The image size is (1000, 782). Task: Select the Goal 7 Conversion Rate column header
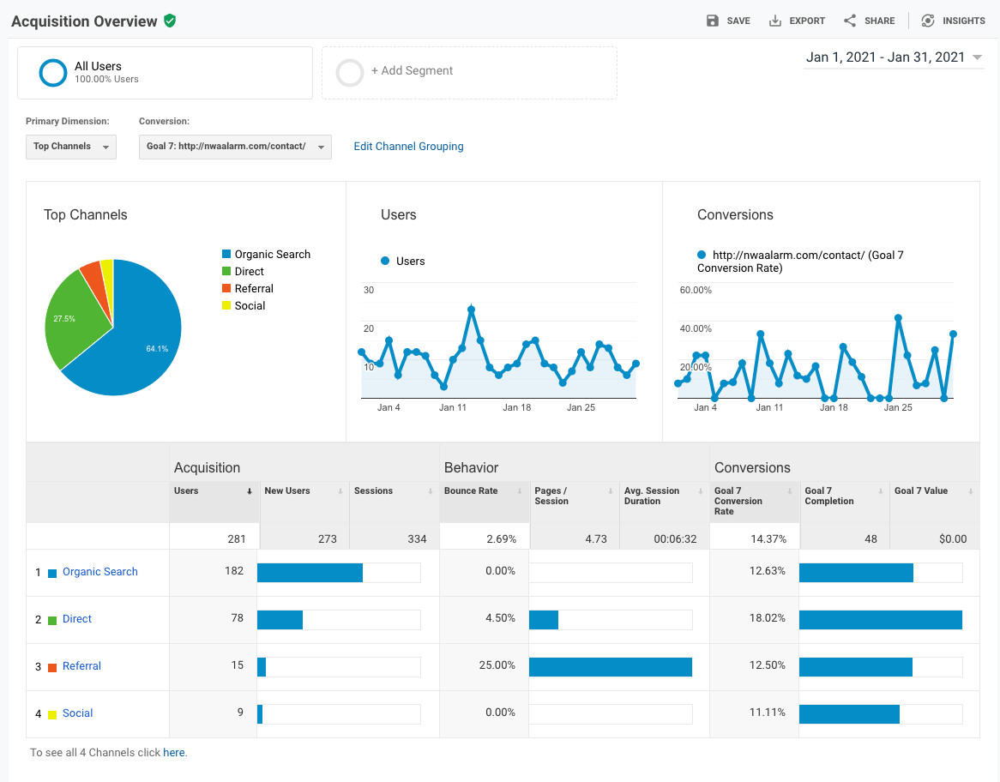tap(738, 501)
